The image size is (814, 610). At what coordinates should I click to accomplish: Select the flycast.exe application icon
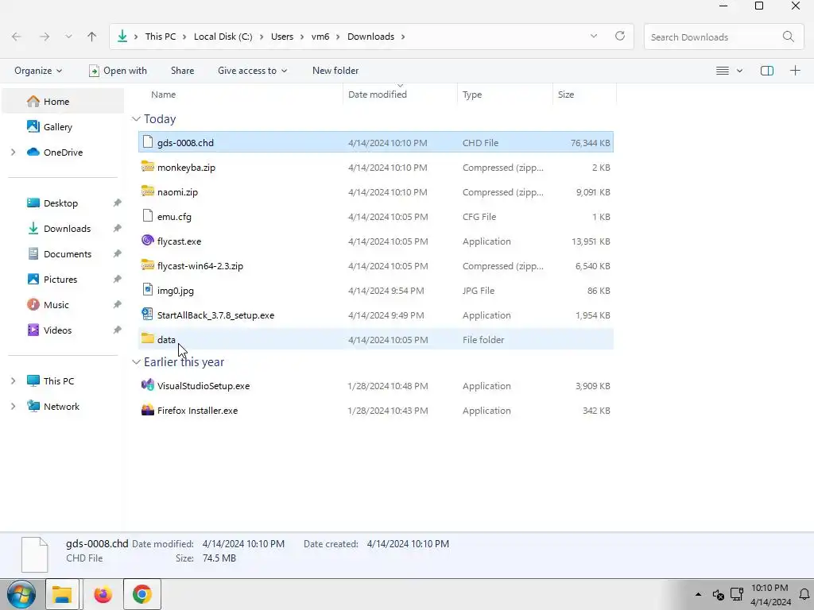click(x=148, y=240)
